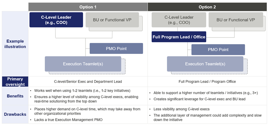
Task: Click the gray C-Level Leader box in Option 2
Action: [179, 20]
